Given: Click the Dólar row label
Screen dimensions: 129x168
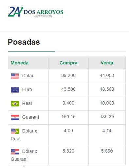Looking at the screenshot, I should coord(28,76).
